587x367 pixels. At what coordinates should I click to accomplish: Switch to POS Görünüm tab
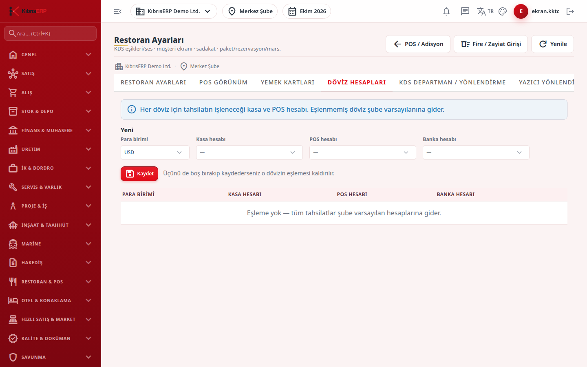pyautogui.click(x=223, y=82)
